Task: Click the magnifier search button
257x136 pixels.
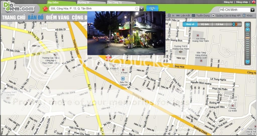Action: click(x=152, y=8)
